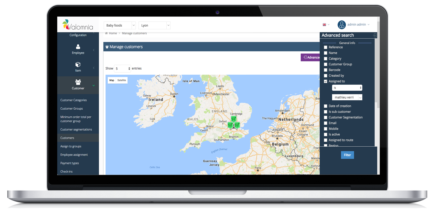Open the Show entries count dropdown

[x=122, y=69]
